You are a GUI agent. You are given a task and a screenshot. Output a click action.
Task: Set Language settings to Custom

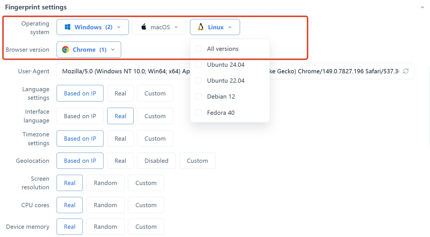point(155,93)
